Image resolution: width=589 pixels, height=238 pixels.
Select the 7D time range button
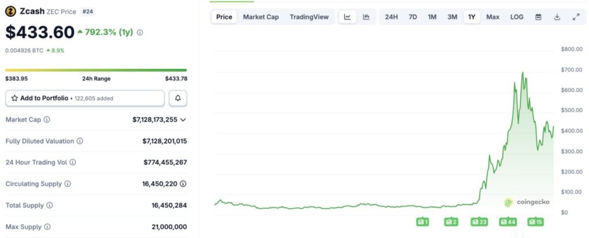click(412, 17)
